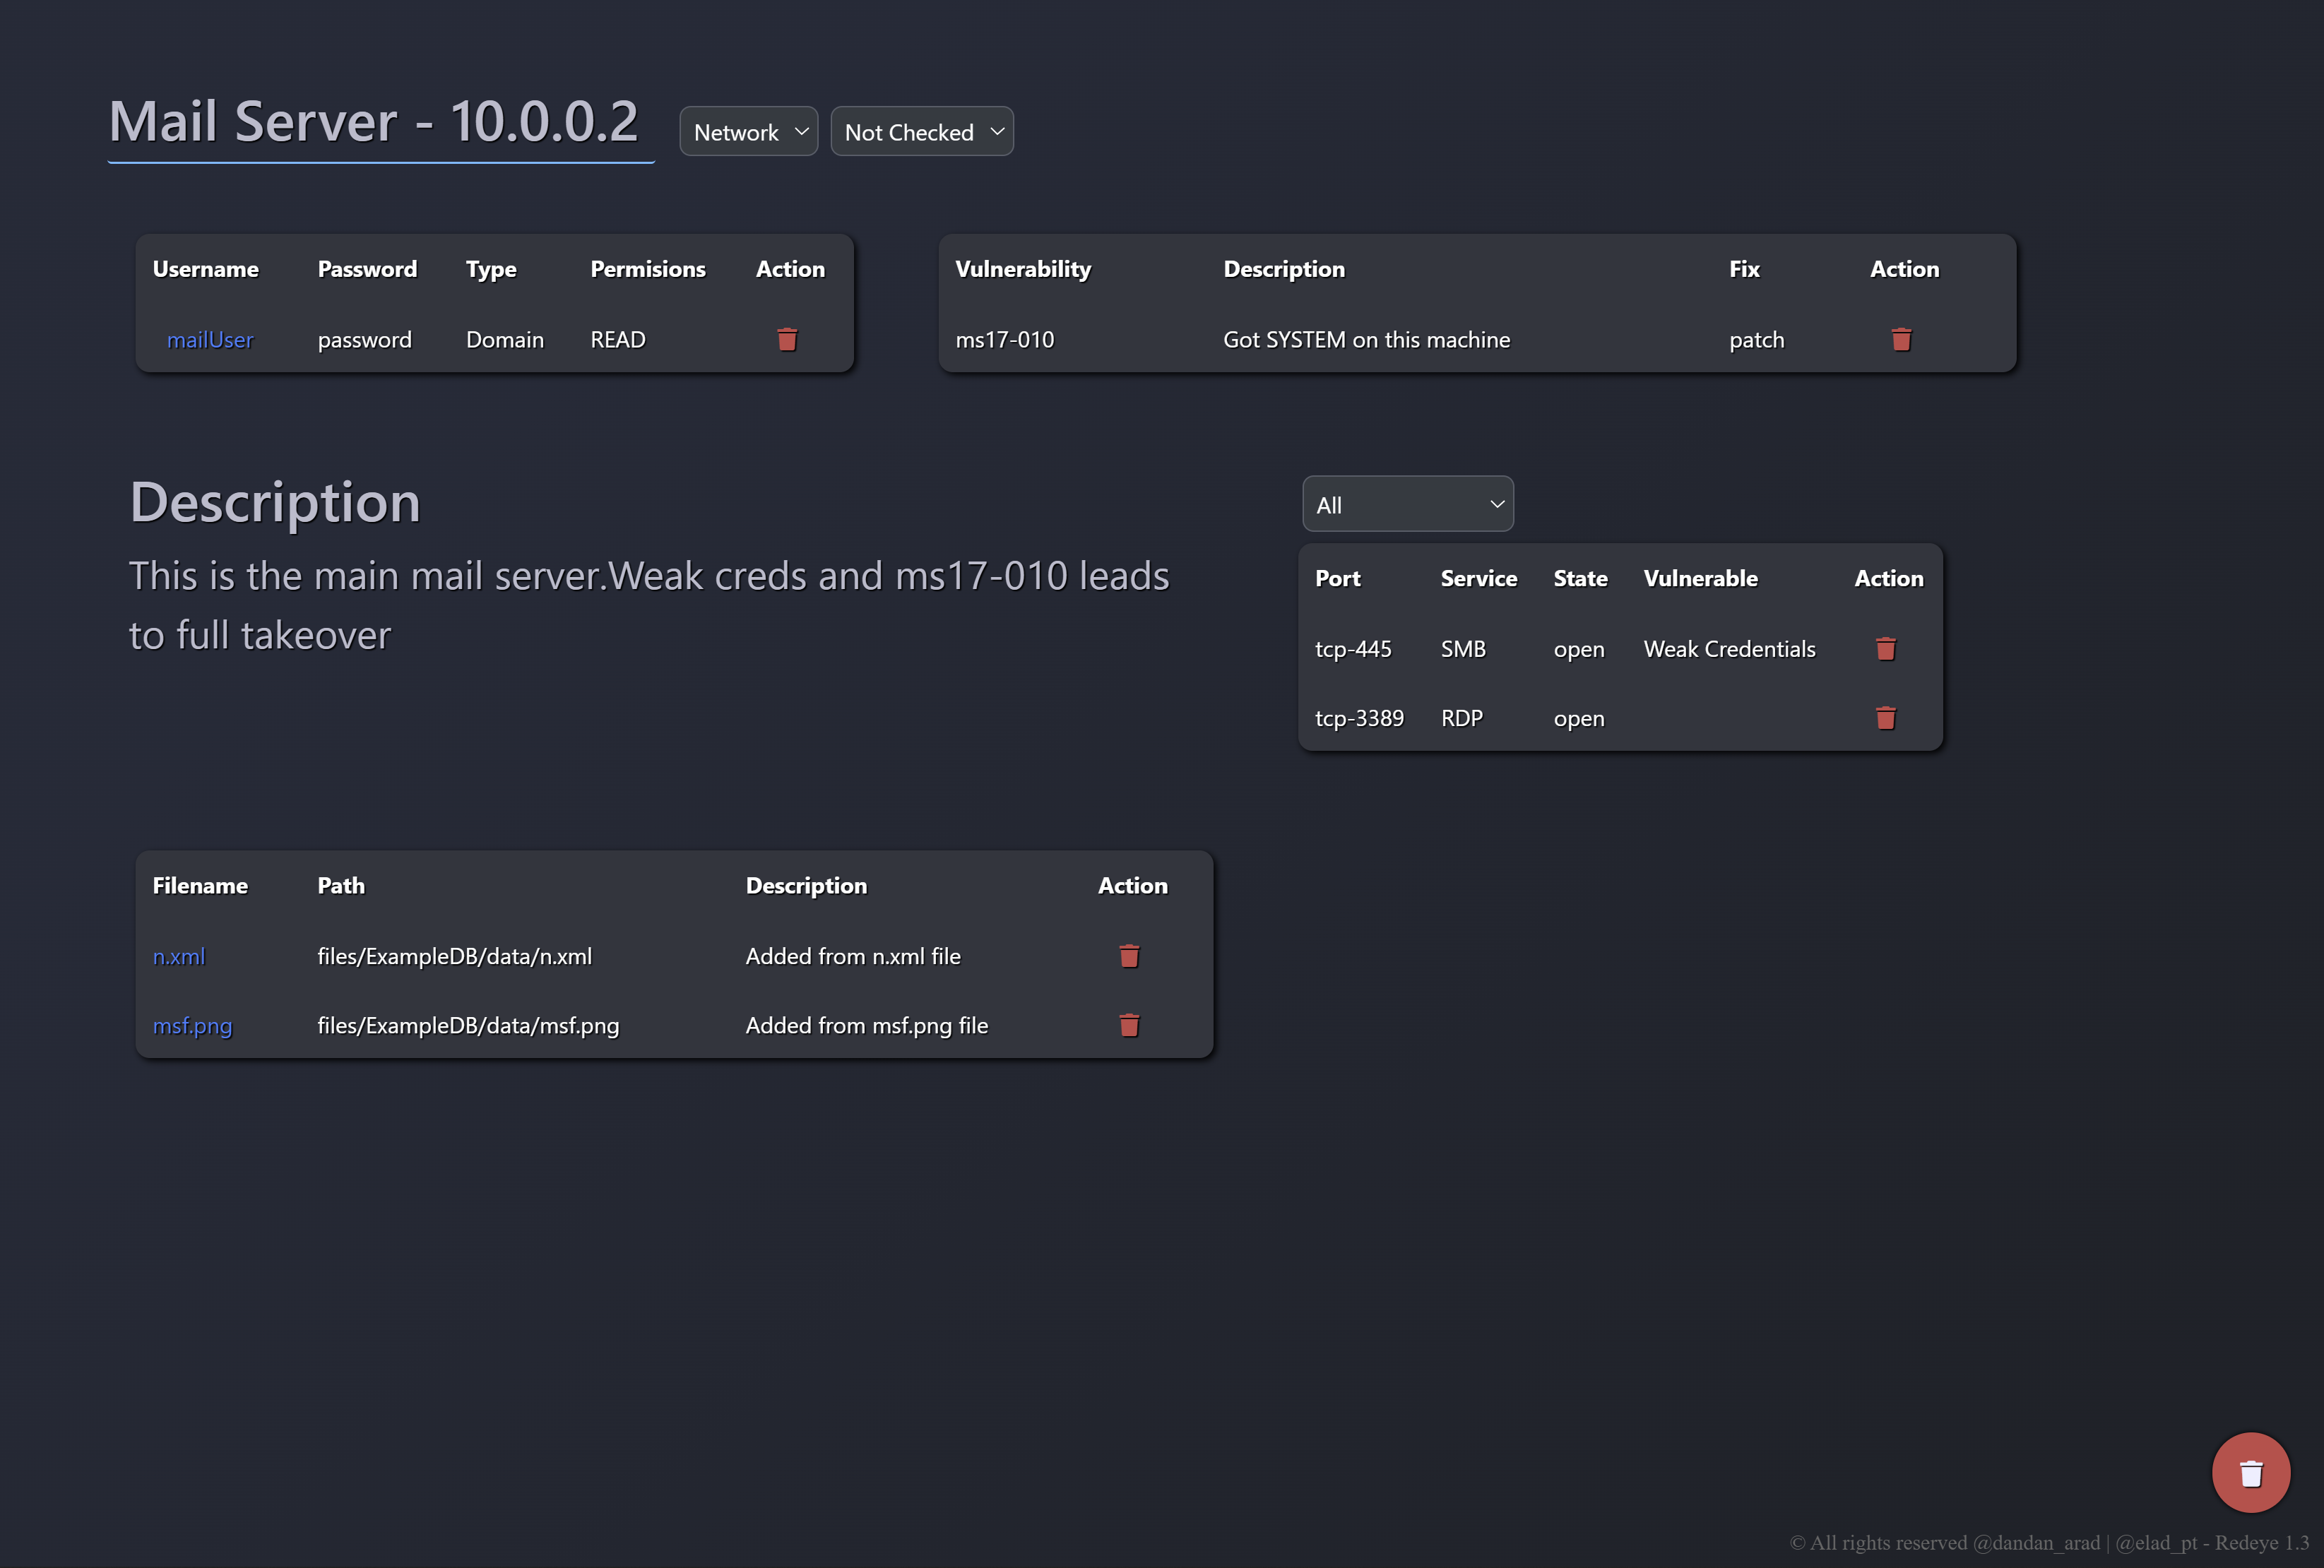This screenshot has height=1568, width=2324.
Task: Delete the ms17-010 vulnerability entry
Action: point(1901,340)
